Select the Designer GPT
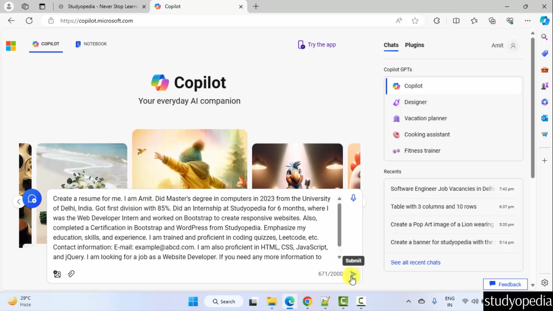This screenshot has width=553, height=311. (453, 102)
